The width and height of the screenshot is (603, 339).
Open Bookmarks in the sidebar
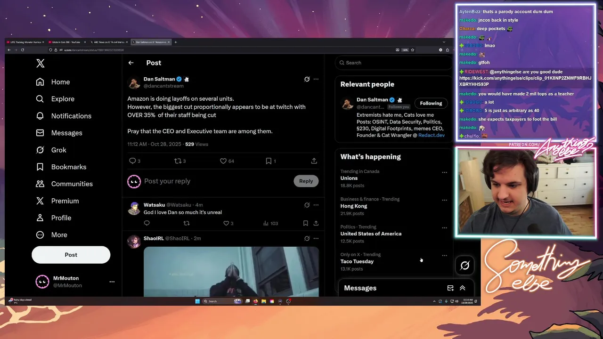point(61,167)
